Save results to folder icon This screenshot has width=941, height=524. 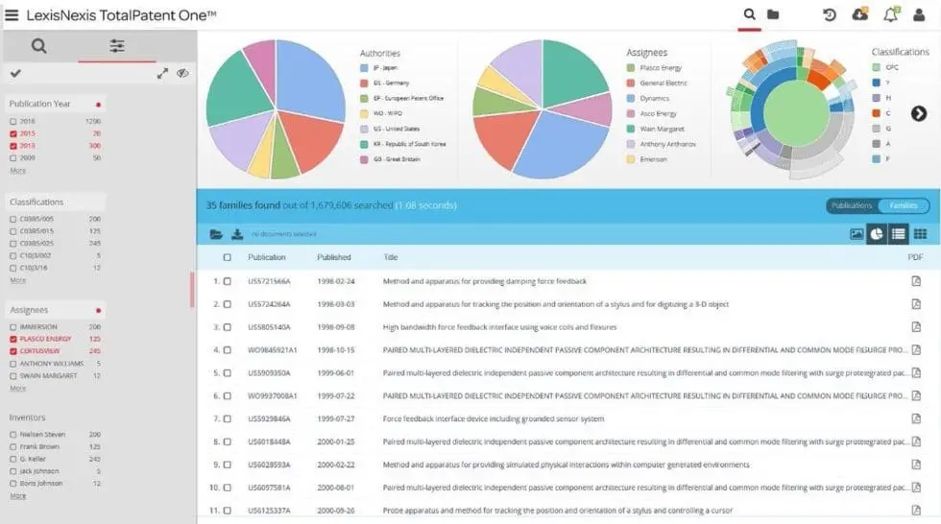(x=216, y=234)
